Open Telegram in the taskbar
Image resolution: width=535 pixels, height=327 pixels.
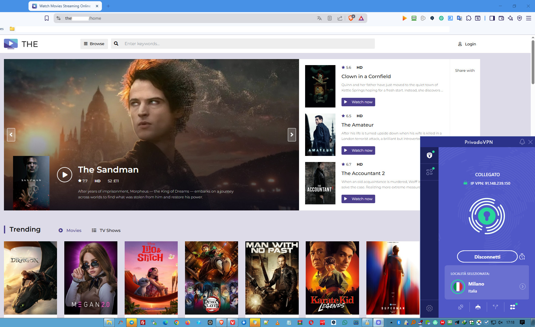(x=132, y=322)
